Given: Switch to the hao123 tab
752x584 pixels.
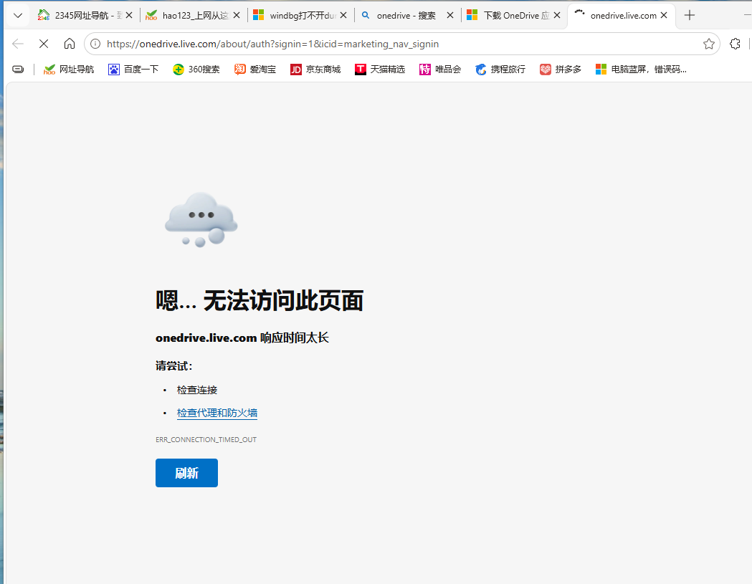Looking at the screenshot, I should click(193, 15).
